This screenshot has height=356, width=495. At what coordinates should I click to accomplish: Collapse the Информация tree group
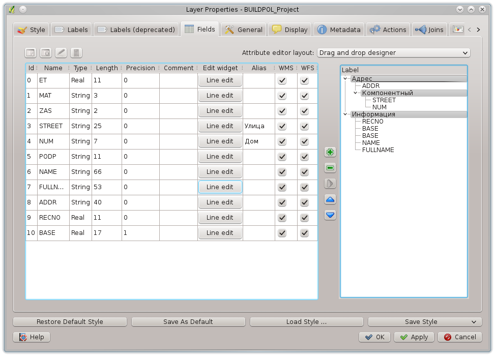click(345, 114)
